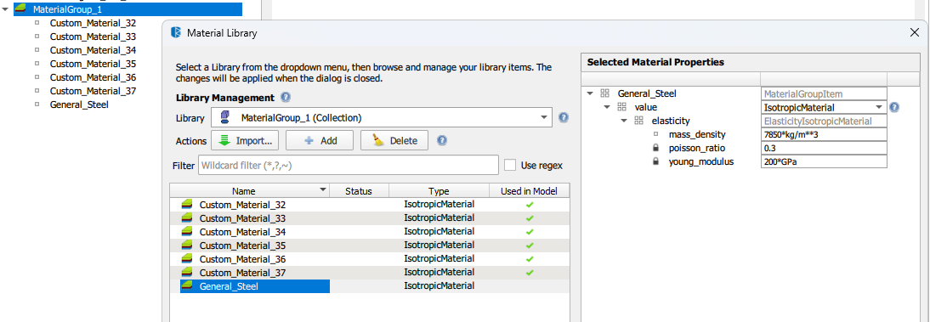
Task: Click the collection icon inside Library dropdown
Action: pos(224,117)
